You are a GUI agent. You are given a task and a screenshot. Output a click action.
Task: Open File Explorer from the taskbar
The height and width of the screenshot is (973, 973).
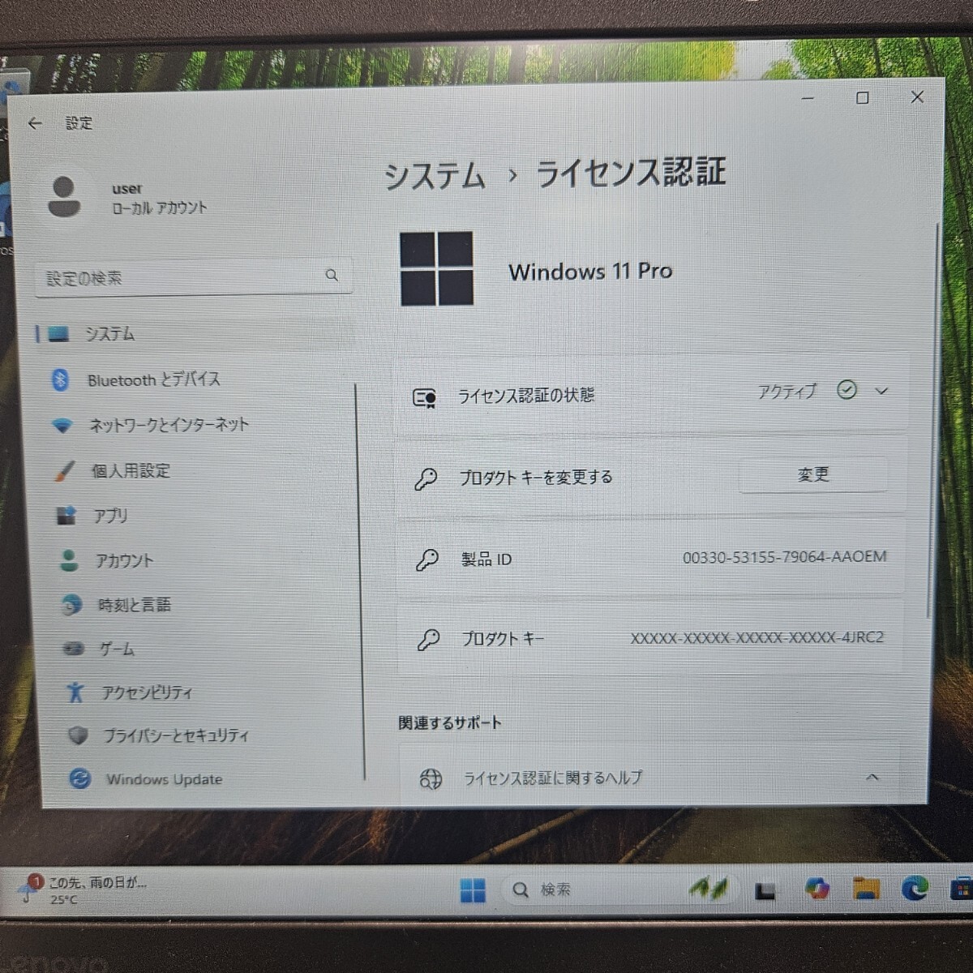coord(867,889)
